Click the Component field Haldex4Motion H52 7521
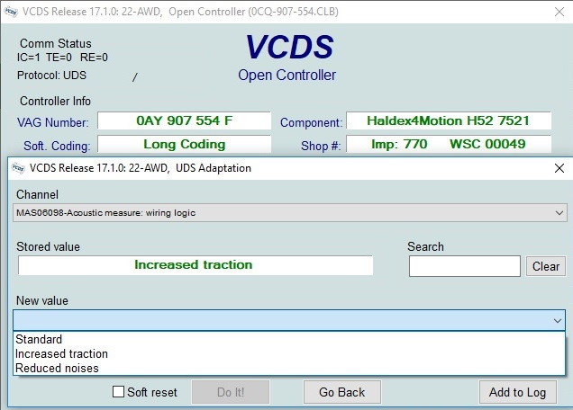This screenshot has height=410, width=573. tap(449, 120)
